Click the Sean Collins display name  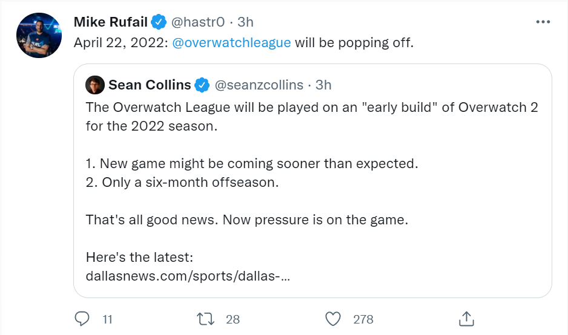point(150,85)
